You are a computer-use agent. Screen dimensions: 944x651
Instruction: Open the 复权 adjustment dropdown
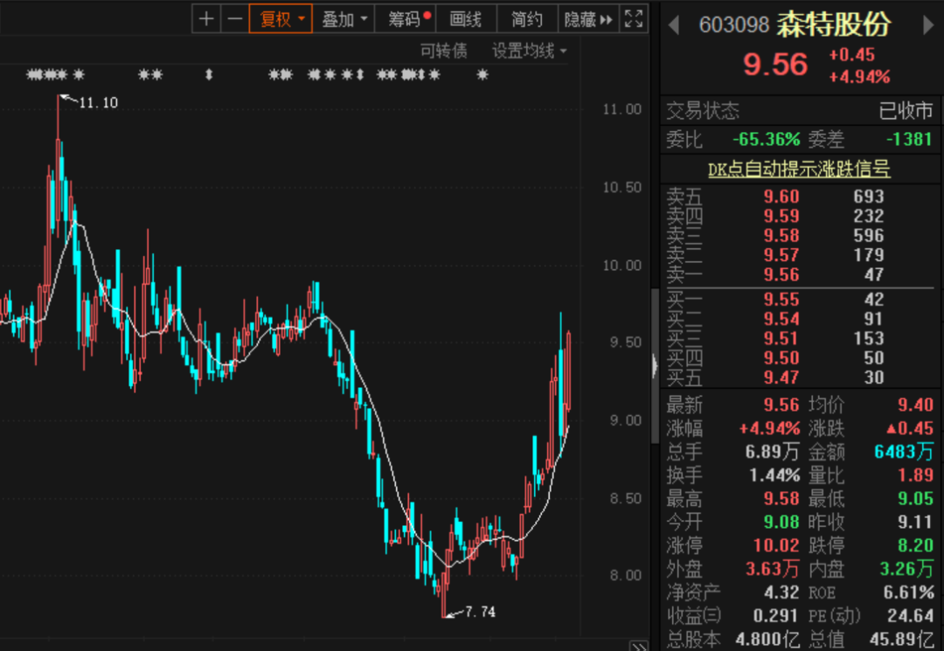point(281,19)
